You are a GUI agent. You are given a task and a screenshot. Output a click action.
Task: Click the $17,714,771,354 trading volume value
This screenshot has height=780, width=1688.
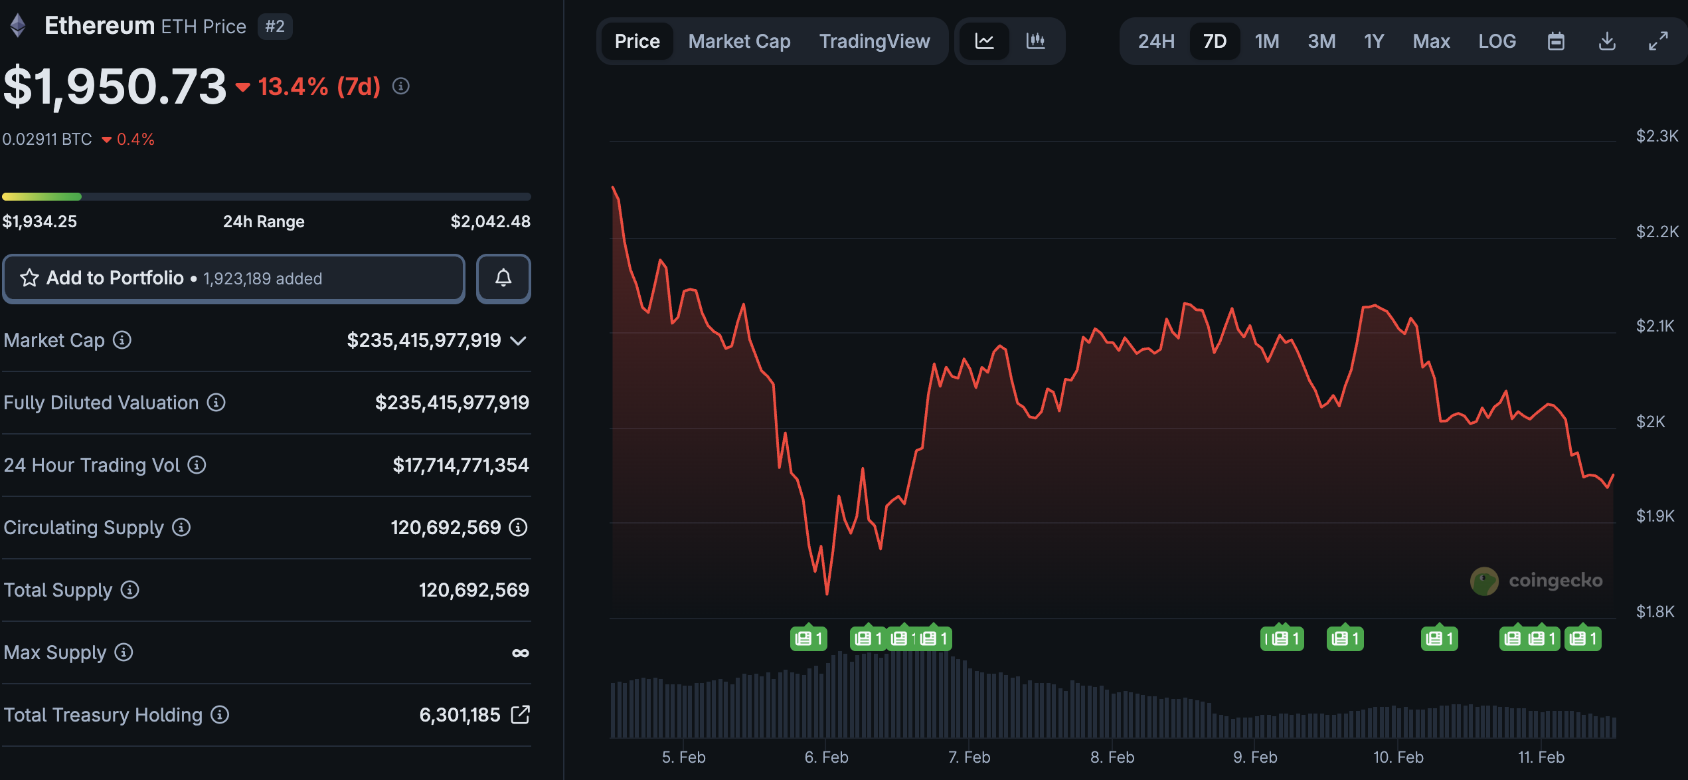(461, 465)
